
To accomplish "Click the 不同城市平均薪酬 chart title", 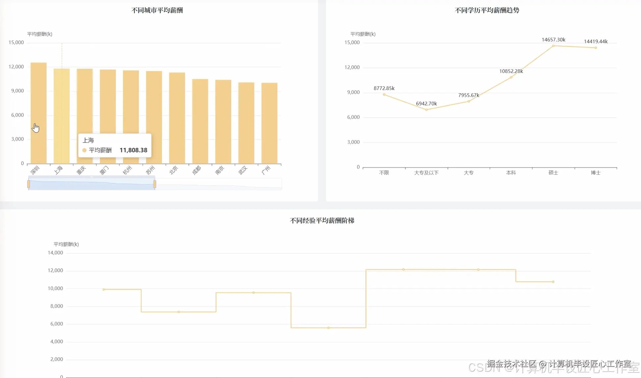I will tap(157, 10).
